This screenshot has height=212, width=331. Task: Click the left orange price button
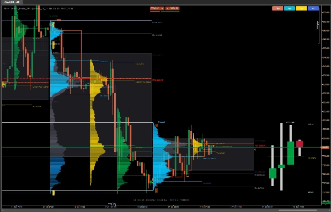pyautogui.click(x=157, y=8)
